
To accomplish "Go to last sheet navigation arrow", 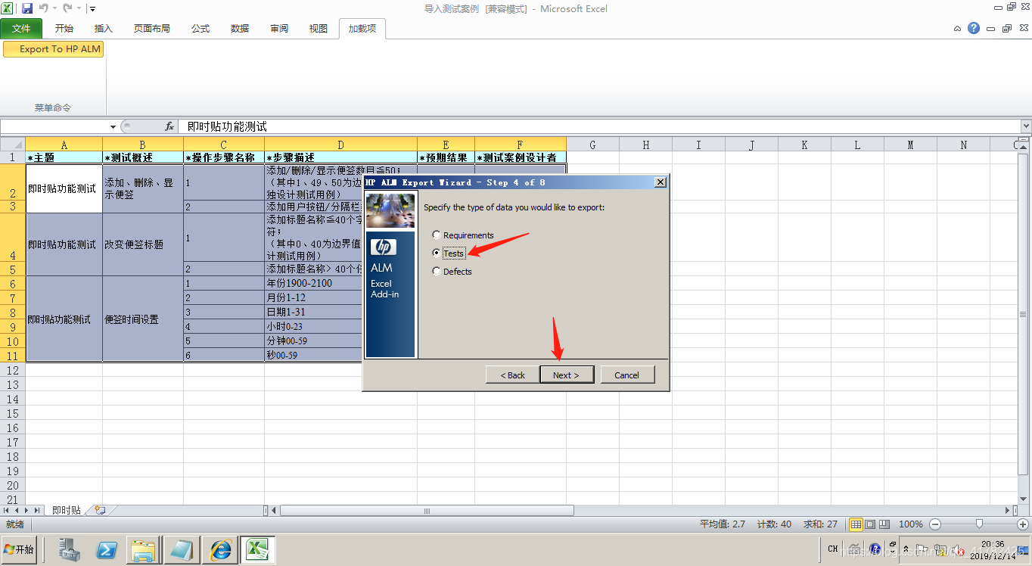I will (39, 511).
